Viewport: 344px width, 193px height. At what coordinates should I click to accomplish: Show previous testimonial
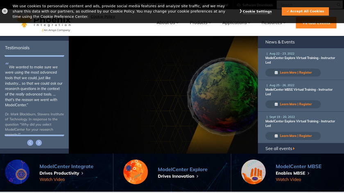click(x=30, y=143)
